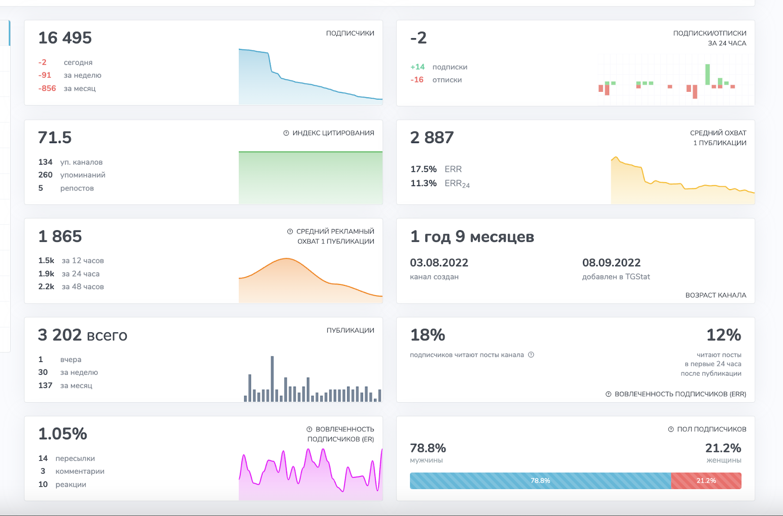This screenshot has height=516, width=783.
Task: Select 'добавлен в TGStat' caption
Action: point(616,277)
